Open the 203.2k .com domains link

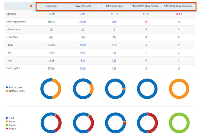pyautogui.click(x=51, y=45)
